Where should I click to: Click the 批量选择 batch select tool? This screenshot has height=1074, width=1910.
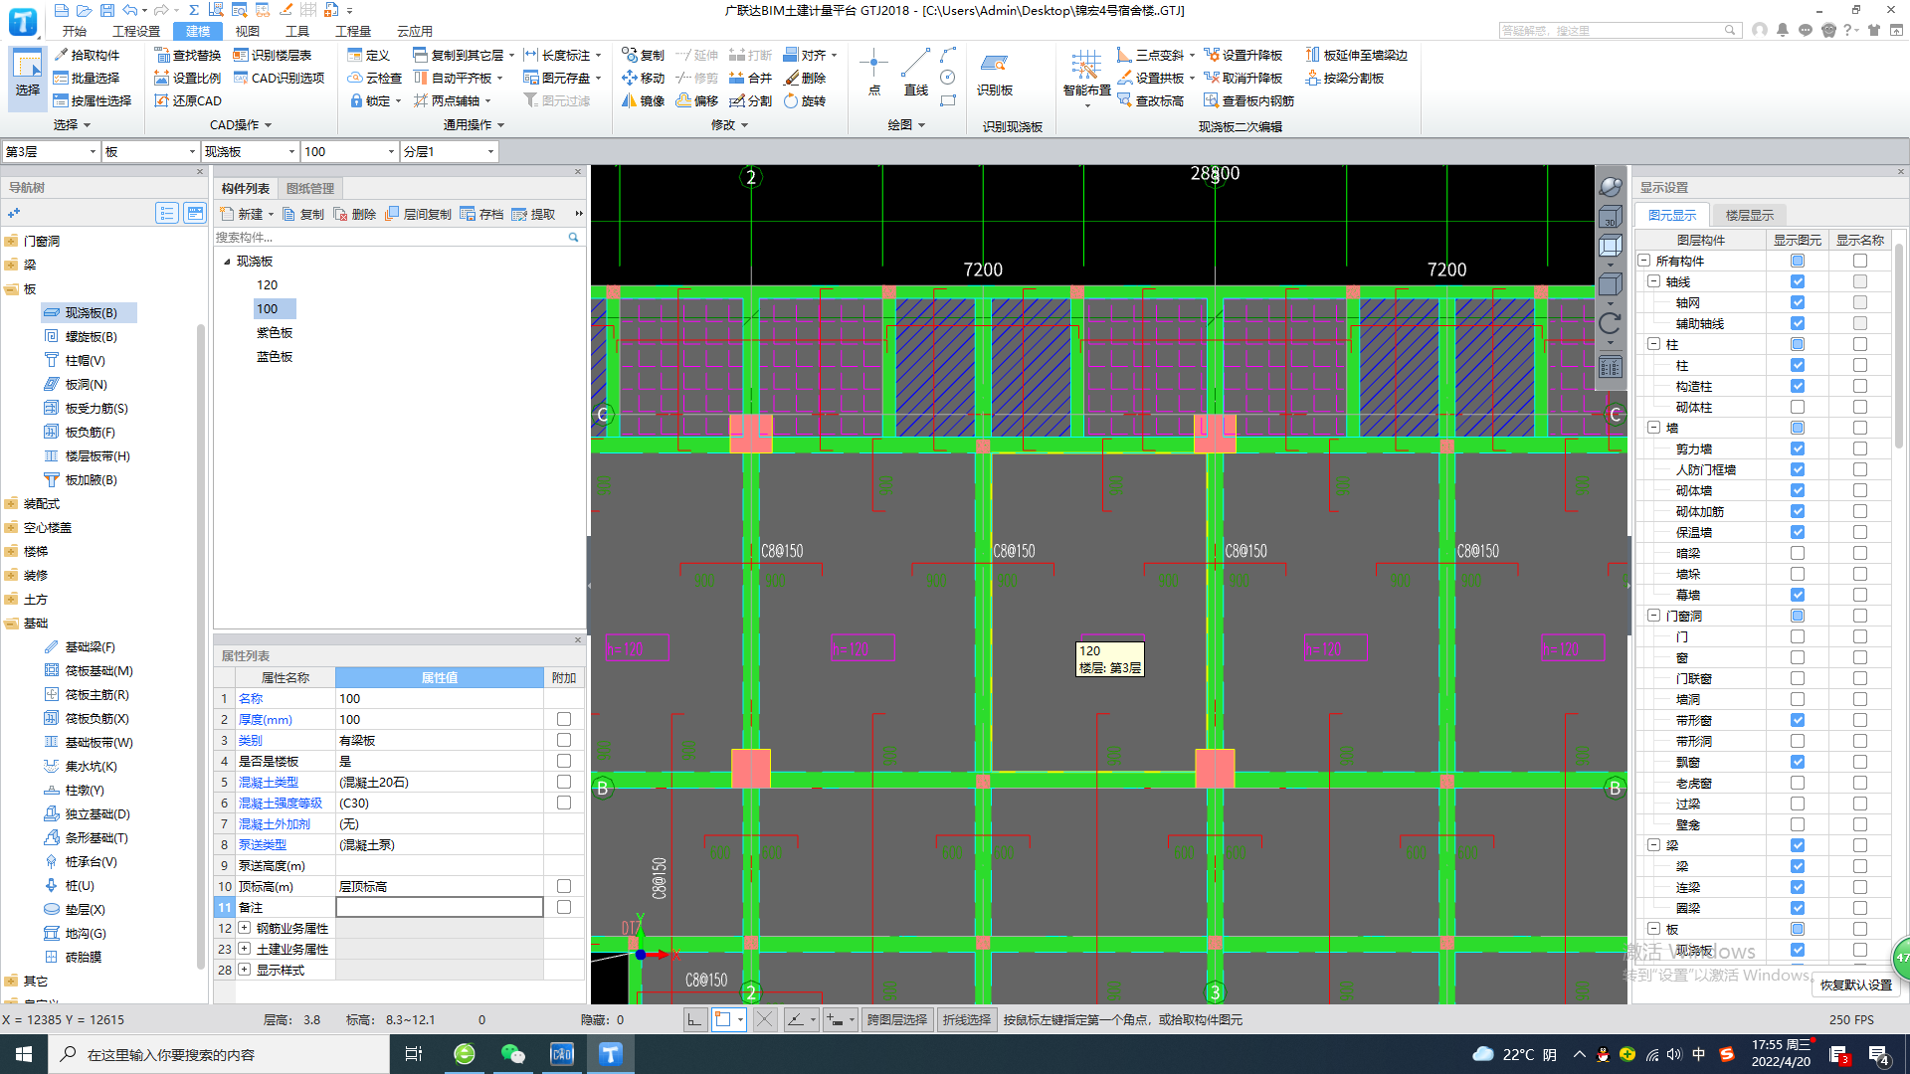click(87, 78)
